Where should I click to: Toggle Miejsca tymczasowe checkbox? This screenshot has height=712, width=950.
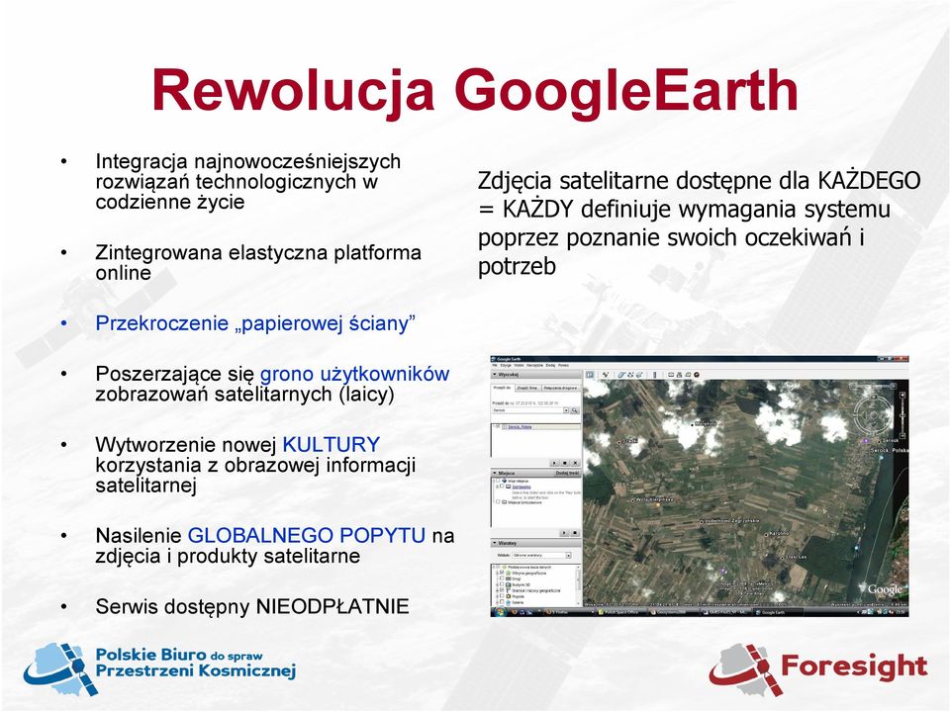click(x=498, y=502)
